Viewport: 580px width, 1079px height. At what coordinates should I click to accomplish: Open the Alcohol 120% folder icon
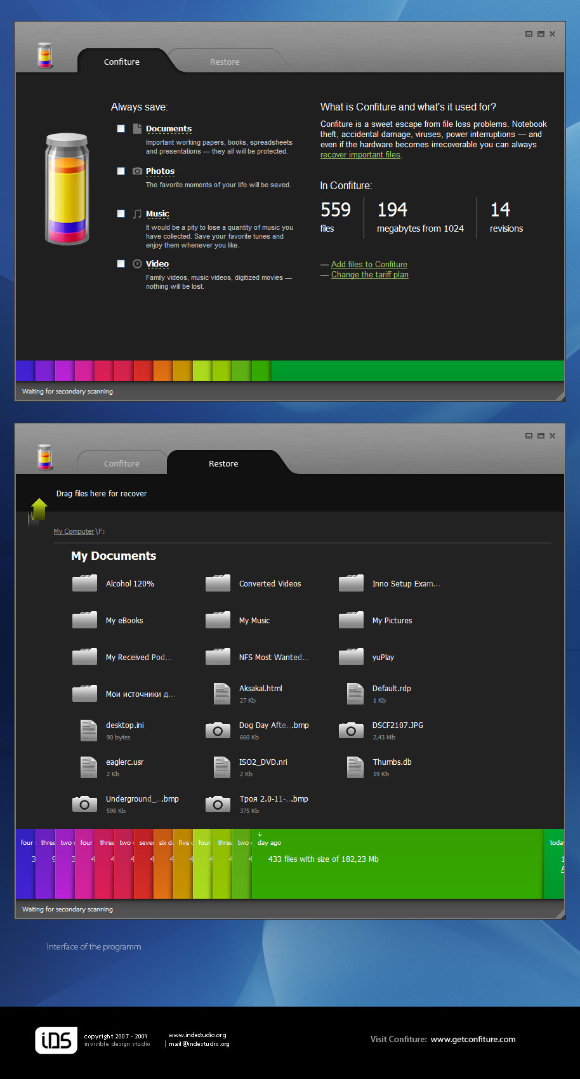pyautogui.click(x=84, y=583)
